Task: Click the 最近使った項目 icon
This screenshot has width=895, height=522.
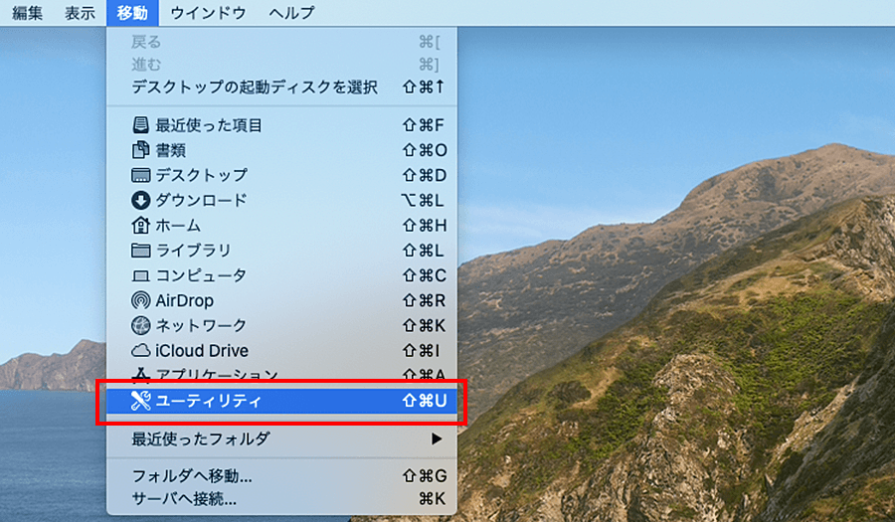Action: pyautogui.click(x=140, y=125)
